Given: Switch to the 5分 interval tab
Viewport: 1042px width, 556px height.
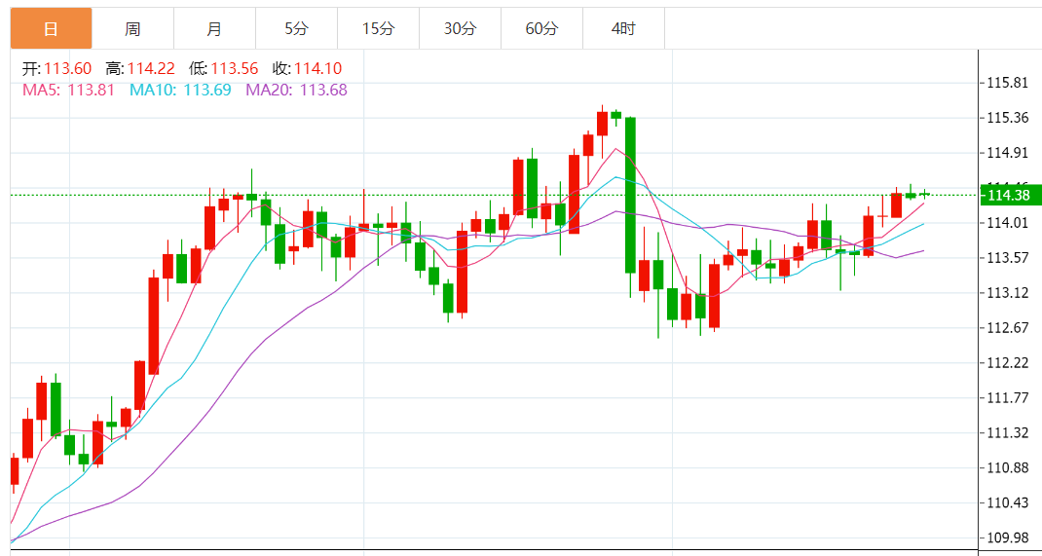Looking at the screenshot, I should click(x=296, y=29).
